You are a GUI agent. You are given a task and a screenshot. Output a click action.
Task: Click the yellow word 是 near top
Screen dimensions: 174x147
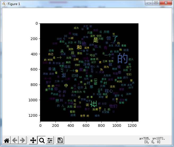(96, 40)
